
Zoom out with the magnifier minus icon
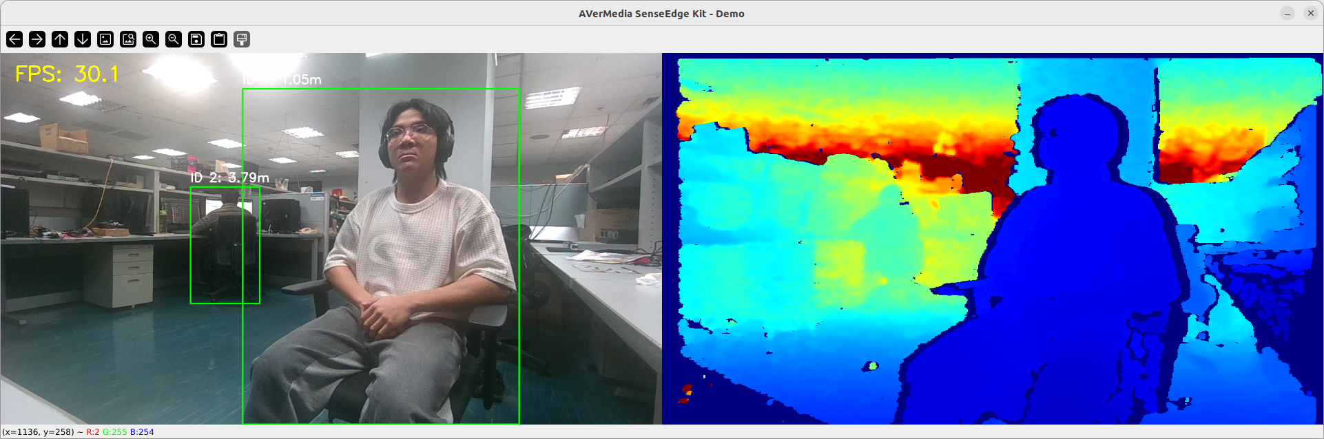click(174, 39)
